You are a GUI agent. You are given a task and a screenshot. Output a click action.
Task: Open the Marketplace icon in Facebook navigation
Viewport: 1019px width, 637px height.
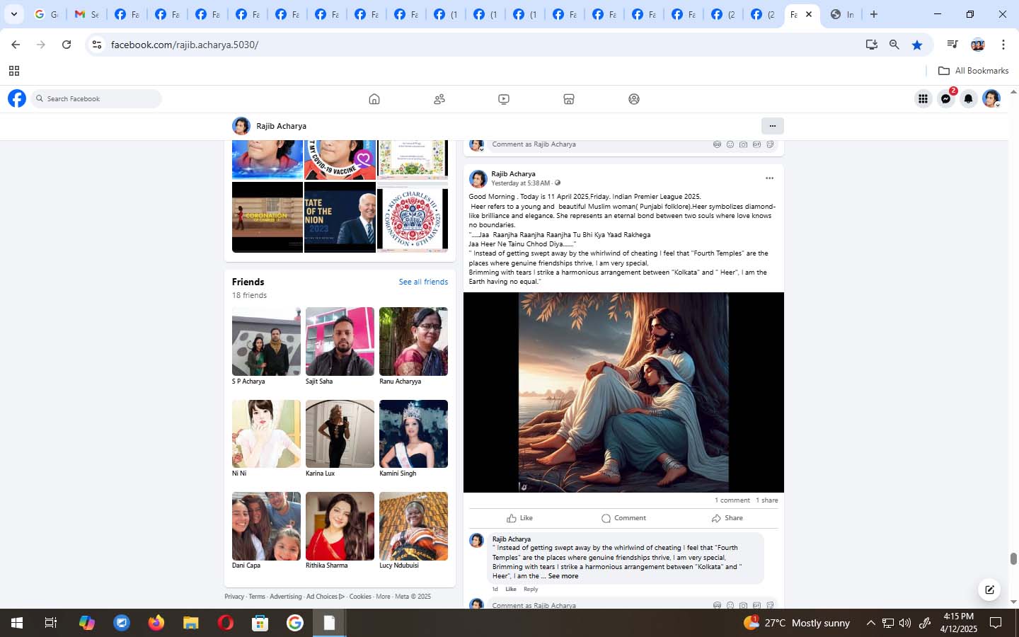(x=569, y=99)
